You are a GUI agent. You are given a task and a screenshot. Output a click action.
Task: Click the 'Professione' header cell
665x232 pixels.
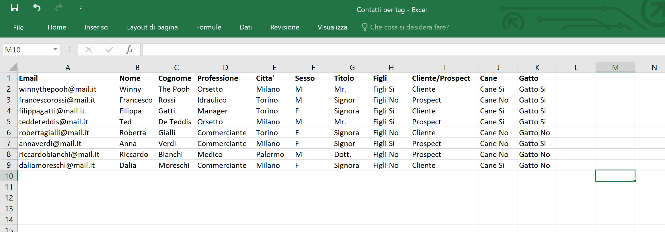click(x=225, y=78)
